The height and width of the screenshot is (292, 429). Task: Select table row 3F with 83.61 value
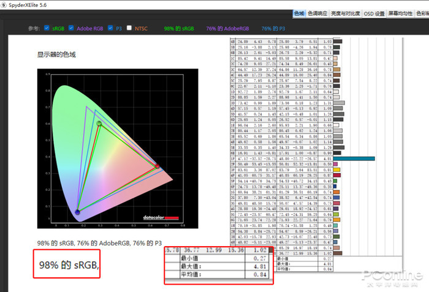point(281,170)
